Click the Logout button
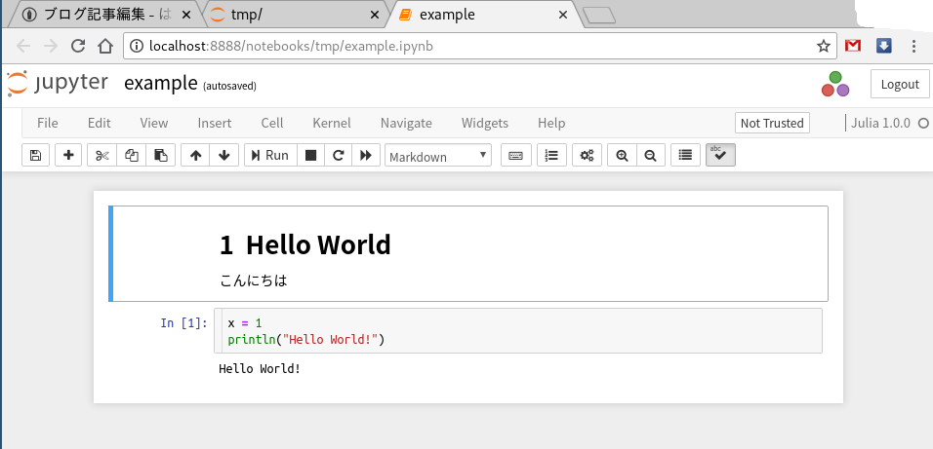933x449 pixels. tap(900, 85)
